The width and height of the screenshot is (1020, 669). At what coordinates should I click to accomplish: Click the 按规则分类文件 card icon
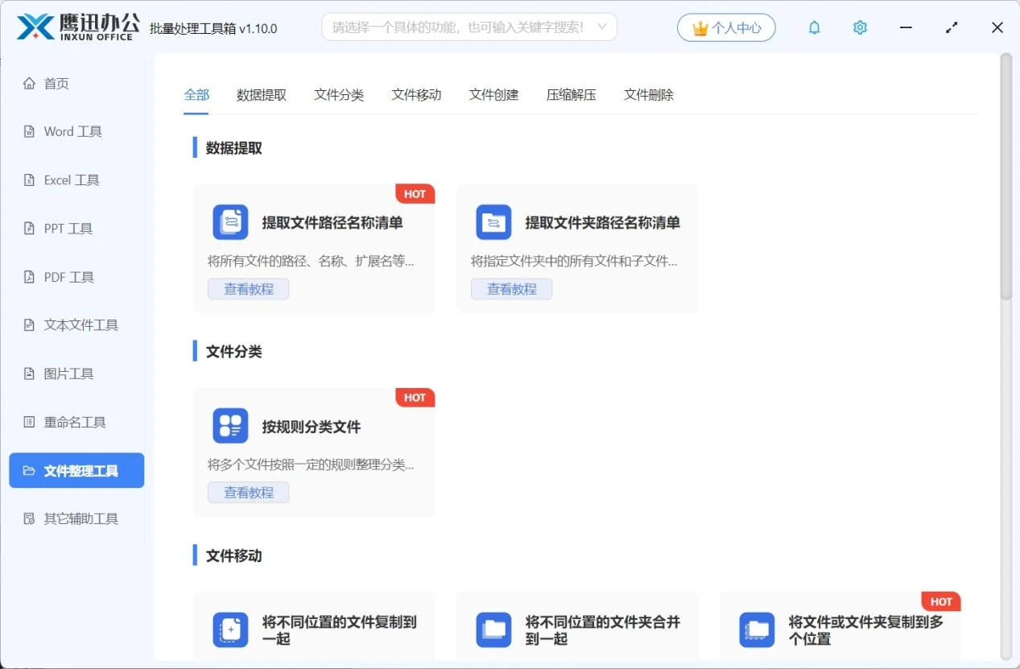tap(230, 426)
